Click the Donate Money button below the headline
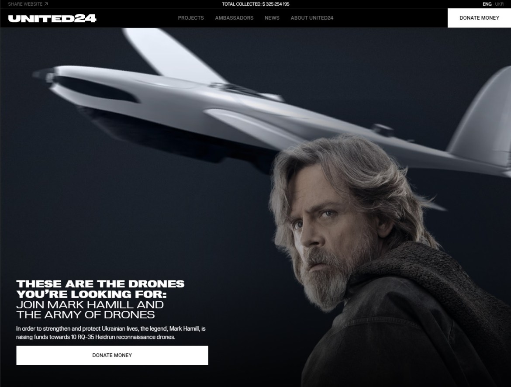This screenshot has width=511, height=387. pos(112,356)
